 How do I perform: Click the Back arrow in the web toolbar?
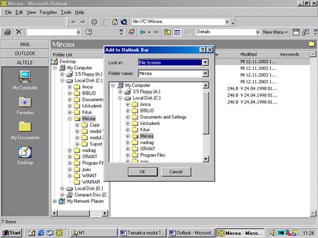pyautogui.click(x=73, y=22)
